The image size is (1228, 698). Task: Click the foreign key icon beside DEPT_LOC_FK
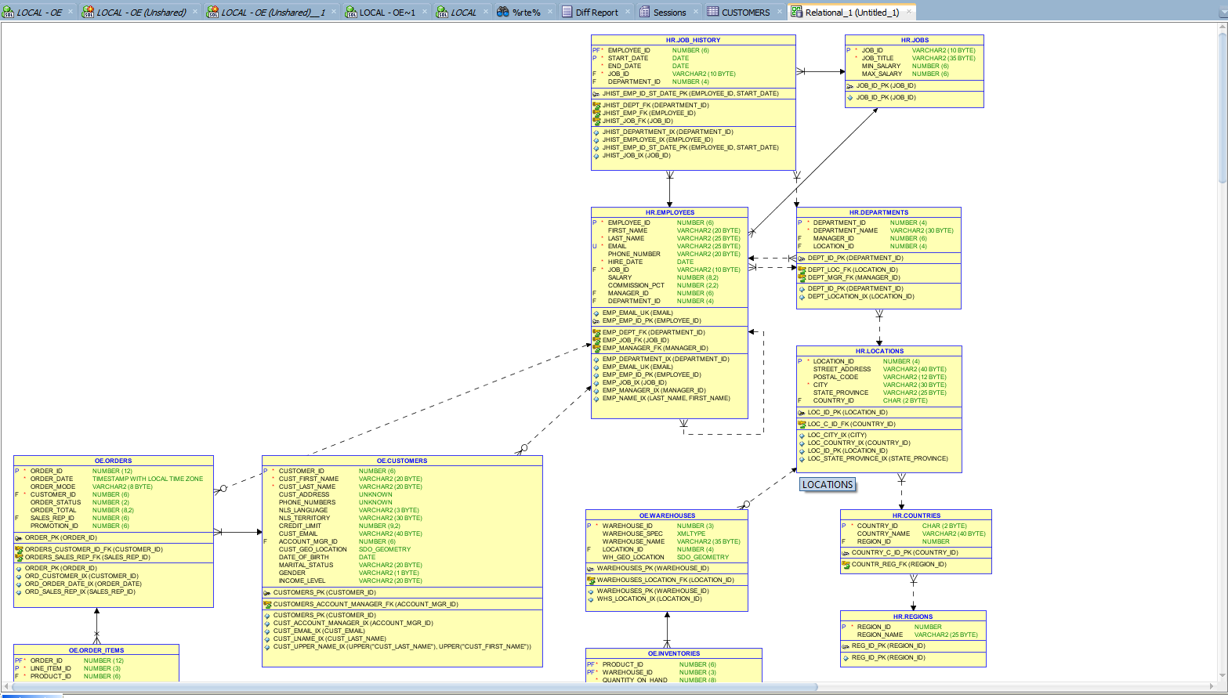tap(802, 269)
